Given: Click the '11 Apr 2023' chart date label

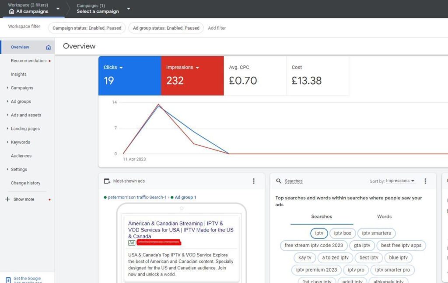Looking at the screenshot, I should [x=134, y=160].
